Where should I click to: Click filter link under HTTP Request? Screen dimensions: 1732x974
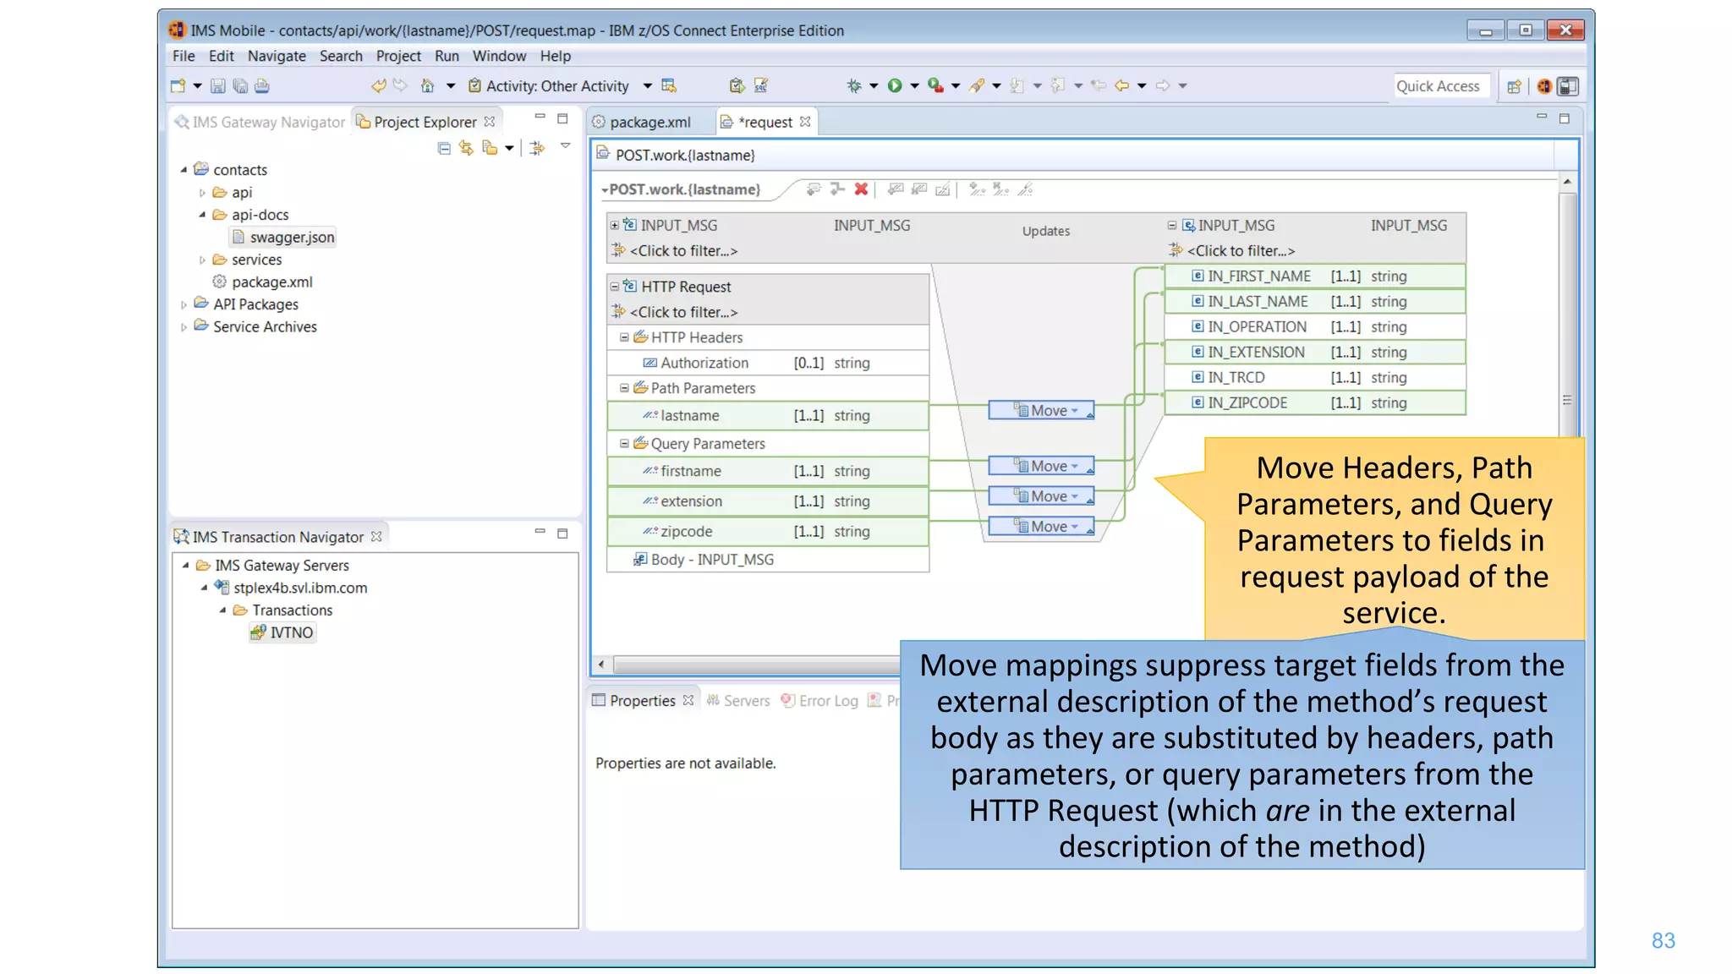pos(683,312)
